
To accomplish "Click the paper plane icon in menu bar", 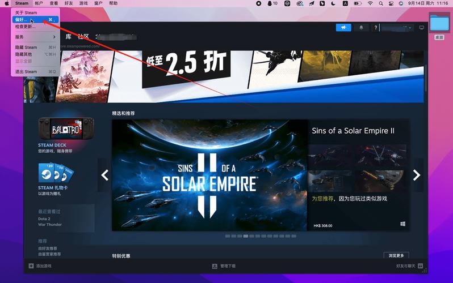I will point(312,3).
